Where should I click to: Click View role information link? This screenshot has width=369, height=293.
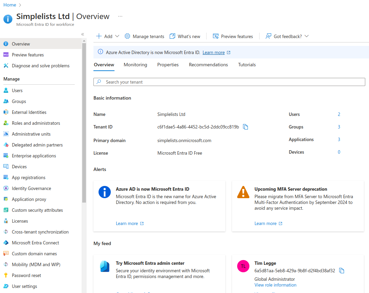275,285
